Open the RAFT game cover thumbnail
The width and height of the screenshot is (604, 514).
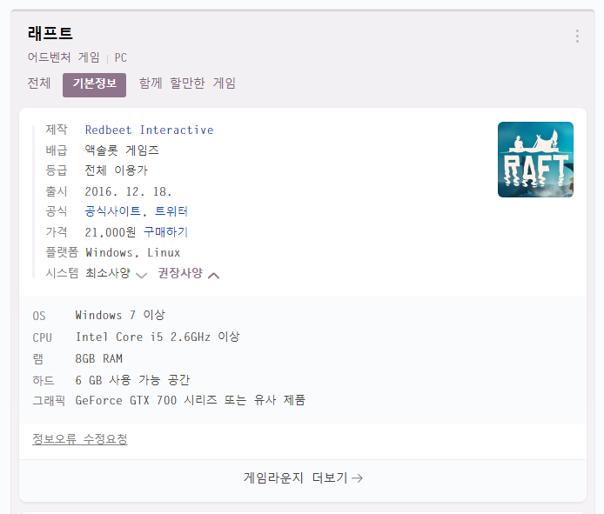pos(535,159)
